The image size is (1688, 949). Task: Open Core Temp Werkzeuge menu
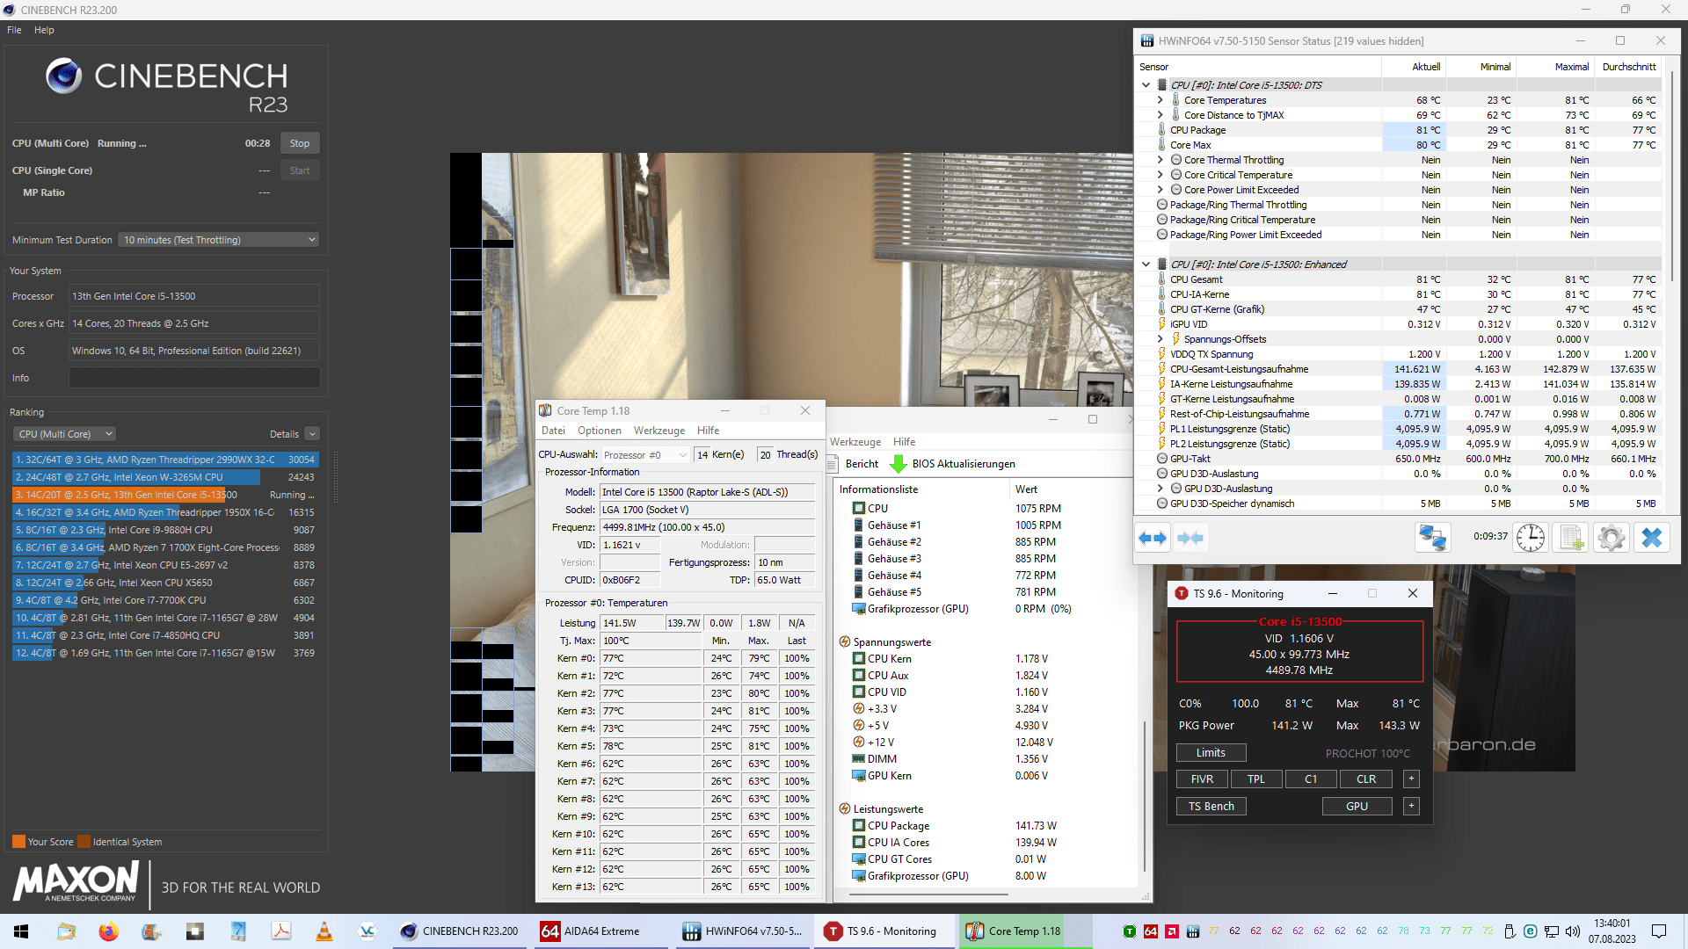coord(659,431)
